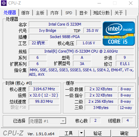The width and height of the screenshot is (139, 137).
Task: Open the 关于 tab
Action: click(x=119, y=13)
